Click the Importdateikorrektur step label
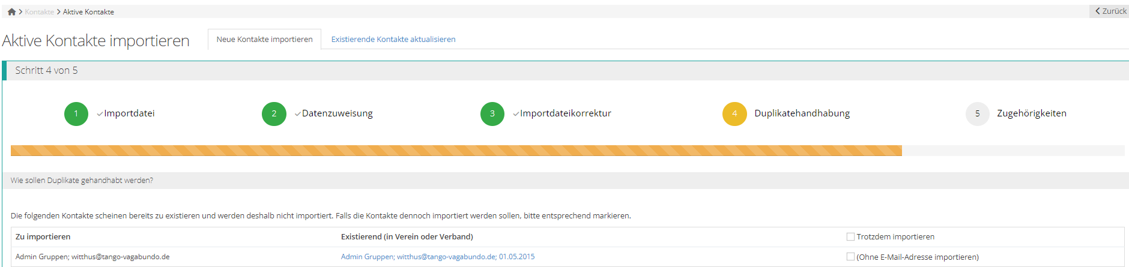 (x=565, y=113)
